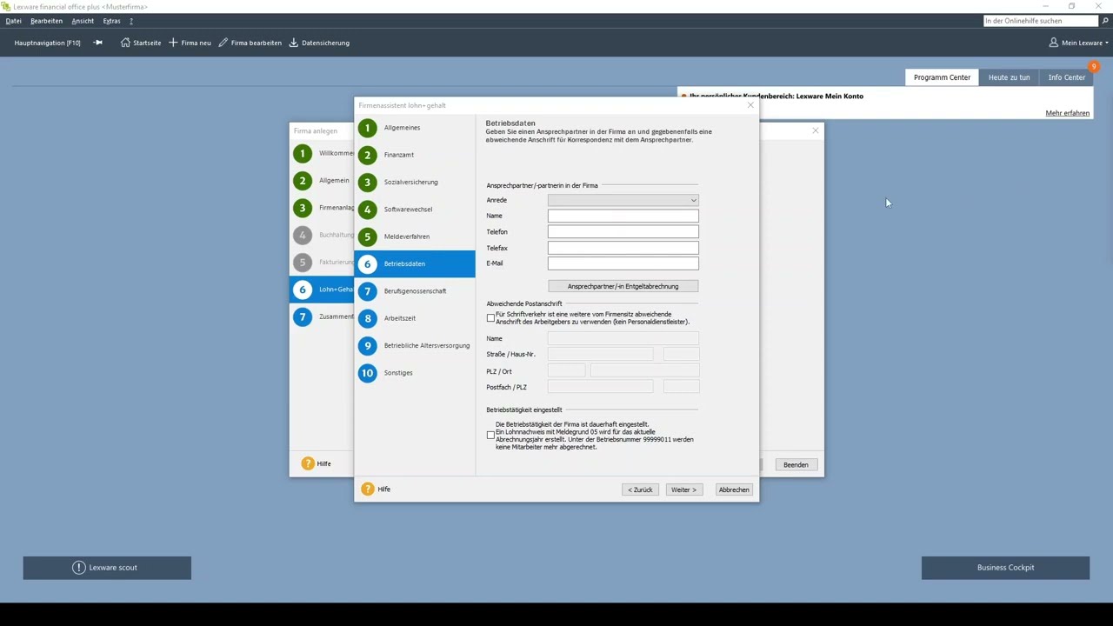
Task: Click the Datensicherung download icon
Action: (x=294, y=43)
